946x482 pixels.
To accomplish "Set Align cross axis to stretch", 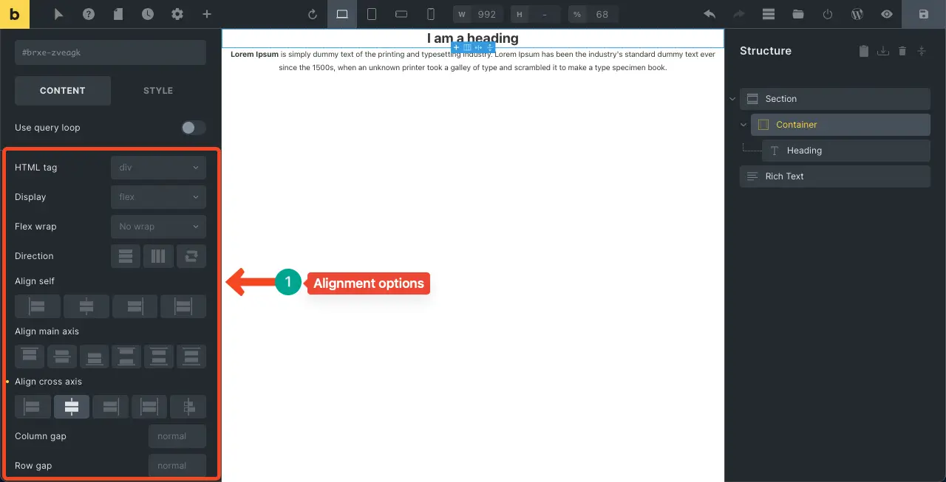I will tap(149, 407).
